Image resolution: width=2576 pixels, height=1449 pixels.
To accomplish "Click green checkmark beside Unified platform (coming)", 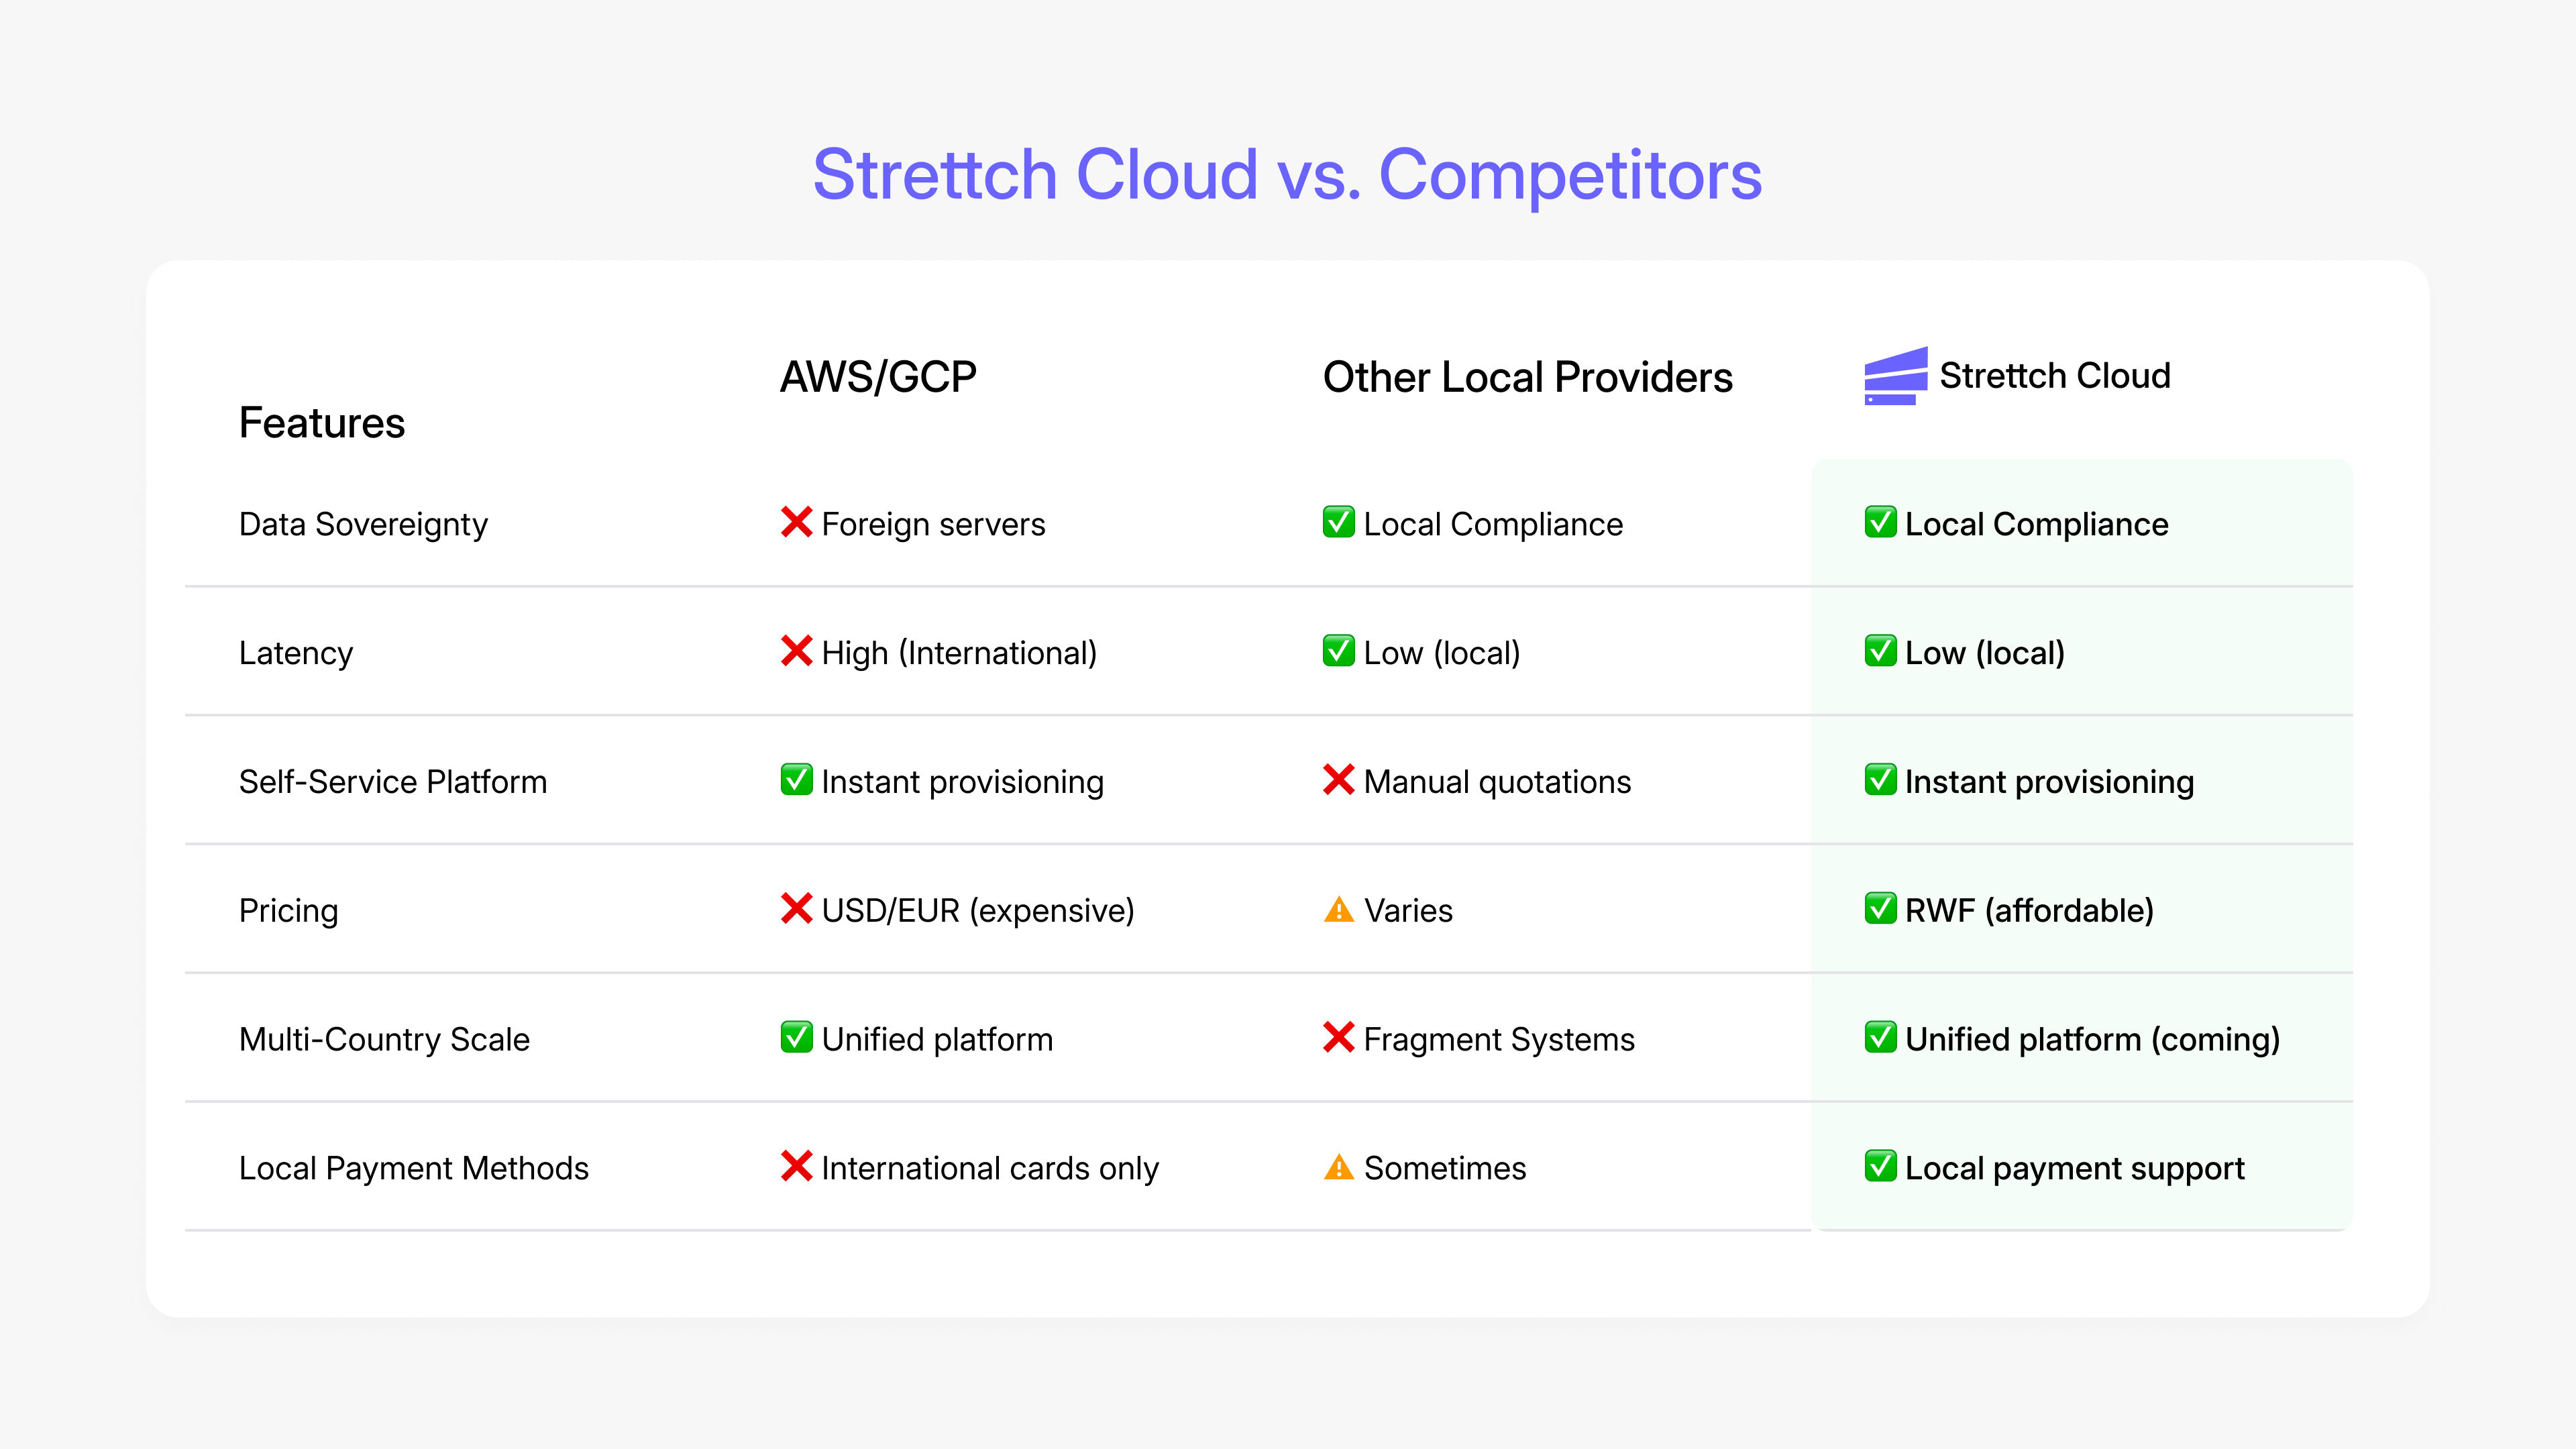I will [x=1880, y=1037].
